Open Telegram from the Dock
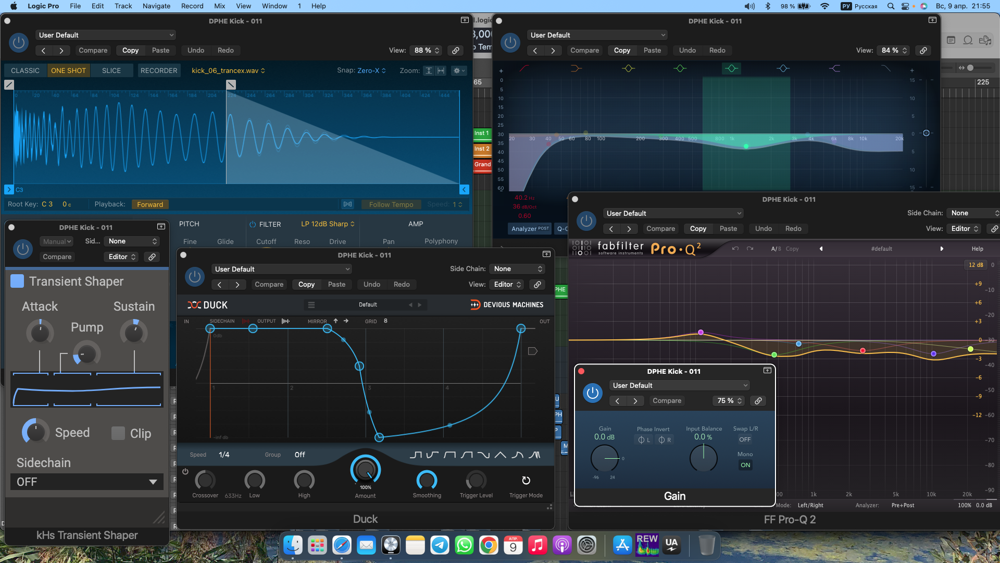This screenshot has height=563, width=1000. (440, 546)
